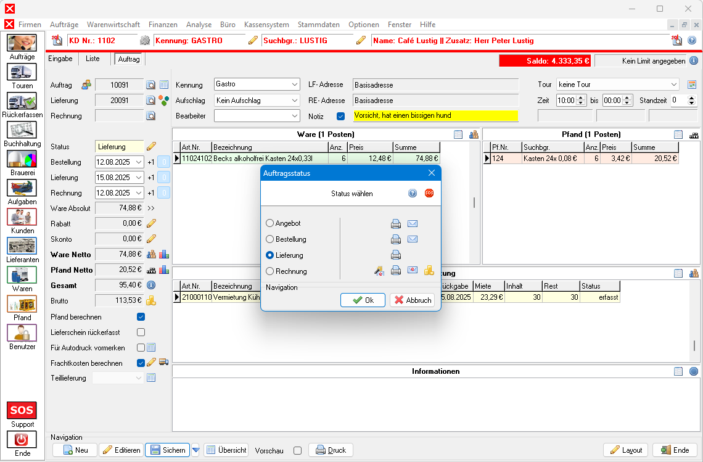703x462 pixels.
Task: Click the Abbruch button
Action: tap(412, 300)
